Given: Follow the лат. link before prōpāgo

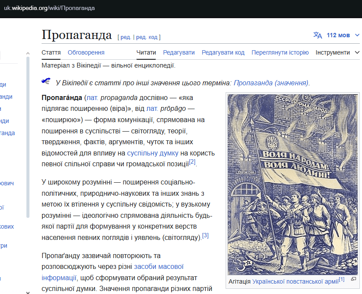Looking at the screenshot, I should point(152,108).
